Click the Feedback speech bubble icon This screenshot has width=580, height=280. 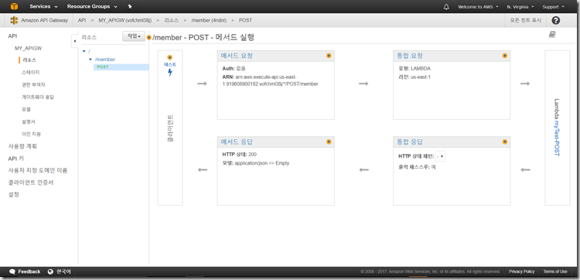(12, 271)
